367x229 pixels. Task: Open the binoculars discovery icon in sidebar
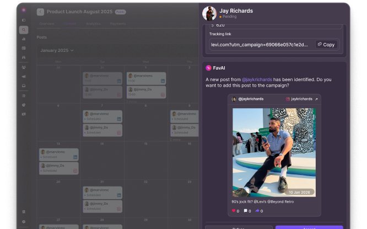point(24,57)
